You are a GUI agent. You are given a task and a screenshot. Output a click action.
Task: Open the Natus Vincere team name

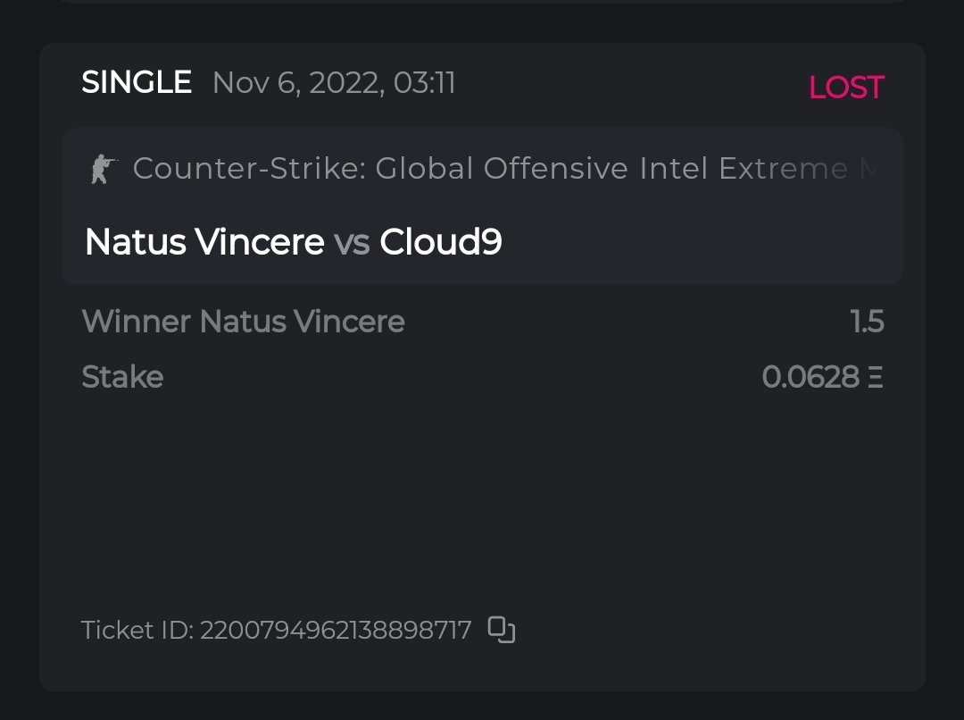204,242
